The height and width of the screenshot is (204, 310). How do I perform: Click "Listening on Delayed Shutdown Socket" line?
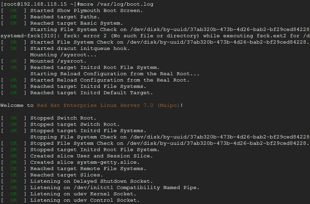[91, 181]
